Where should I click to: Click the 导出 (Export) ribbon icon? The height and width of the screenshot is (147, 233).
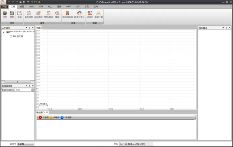click(x=20, y=14)
